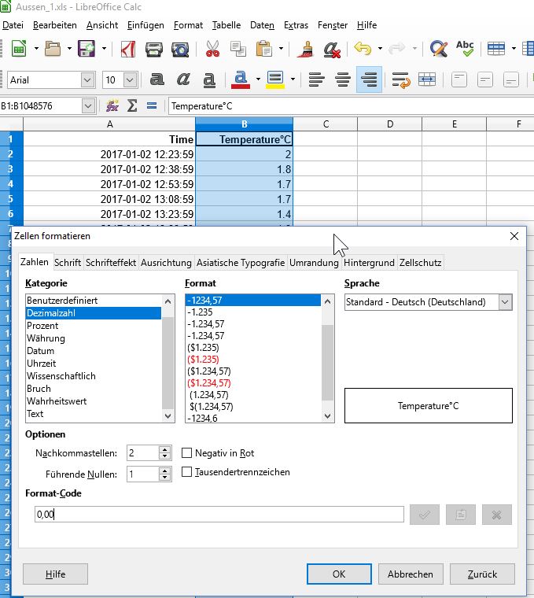The image size is (534, 598).
Task: Open the background color dropdown arrow
Action: 293,79
